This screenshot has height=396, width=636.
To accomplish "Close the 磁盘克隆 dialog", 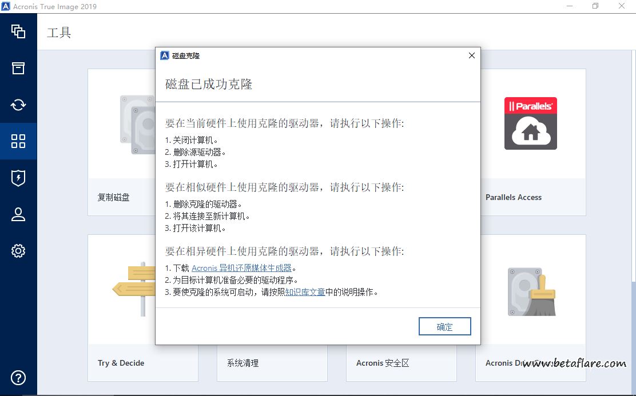I will [471, 55].
